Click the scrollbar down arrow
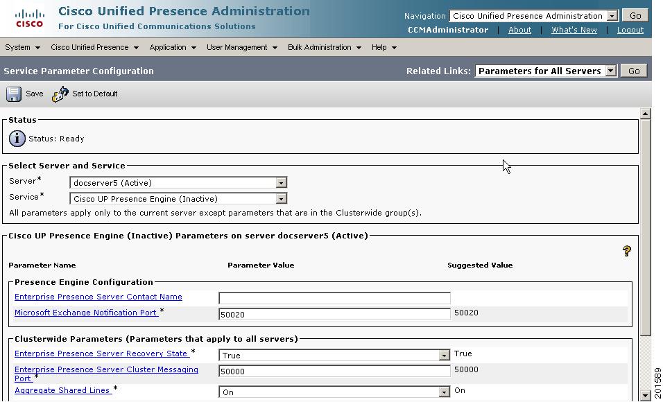Screen dimensions: 663x402 645,396
